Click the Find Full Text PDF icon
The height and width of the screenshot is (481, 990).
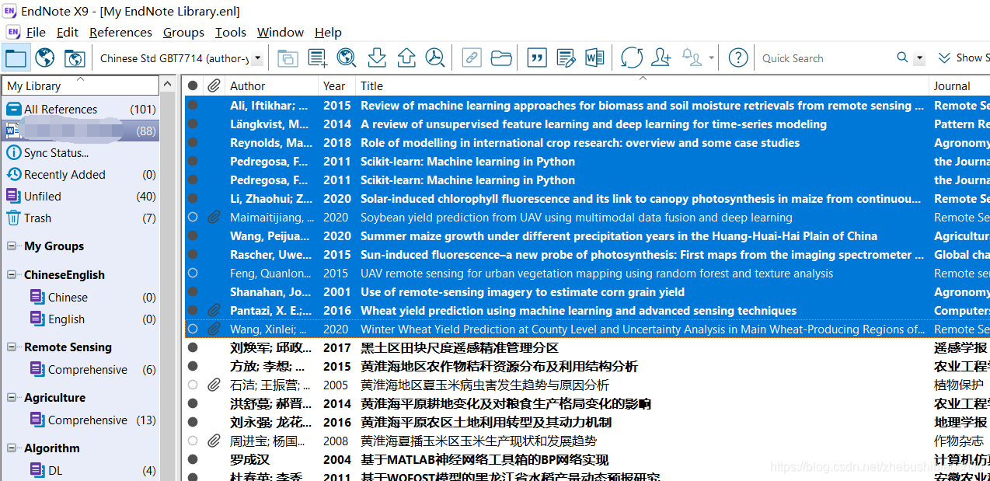click(434, 58)
